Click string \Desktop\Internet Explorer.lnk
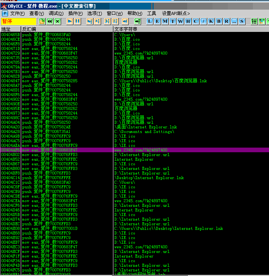This screenshot has width=269, height=276. coord(149,178)
